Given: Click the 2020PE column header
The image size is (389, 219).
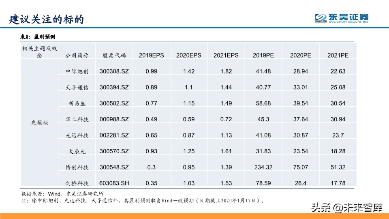Looking at the screenshot, I should click(x=301, y=55).
